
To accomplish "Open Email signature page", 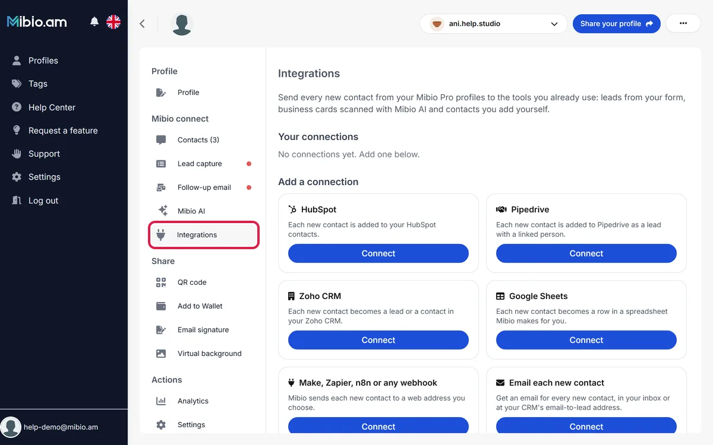I will (x=203, y=330).
